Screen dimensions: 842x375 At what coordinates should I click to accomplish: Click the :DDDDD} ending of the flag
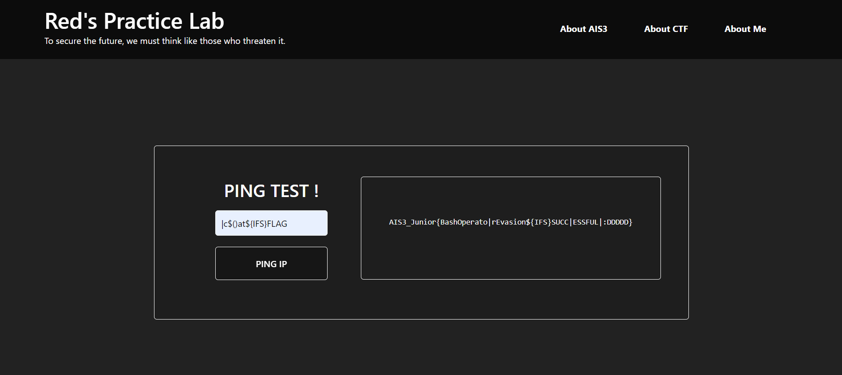tap(617, 222)
